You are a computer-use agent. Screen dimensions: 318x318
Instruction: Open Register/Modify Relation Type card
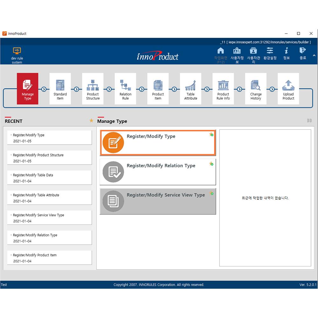pyautogui.click(x=158, y=172)
